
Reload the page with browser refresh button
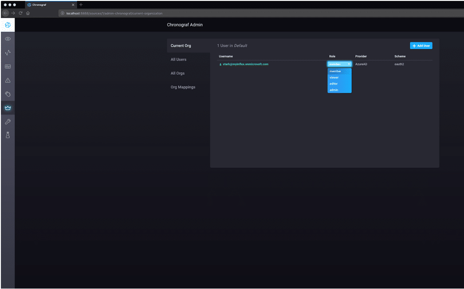point(20,13)
